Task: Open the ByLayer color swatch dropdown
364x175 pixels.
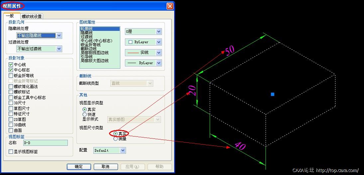Action: point(159,42)
